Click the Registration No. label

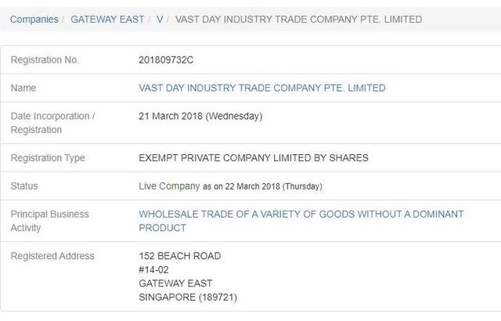(45, 60)
